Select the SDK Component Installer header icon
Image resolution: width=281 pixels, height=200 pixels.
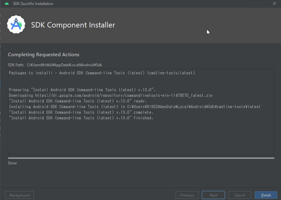click(16, 25)
